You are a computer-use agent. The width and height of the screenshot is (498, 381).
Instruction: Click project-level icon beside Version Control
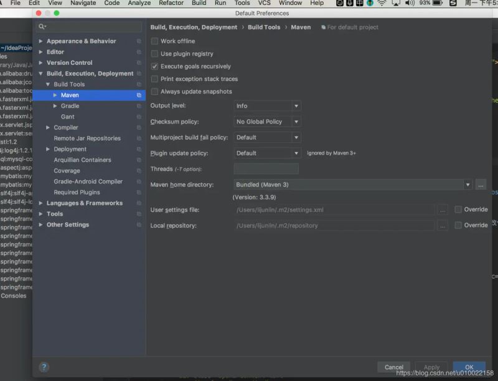(139, 63)
